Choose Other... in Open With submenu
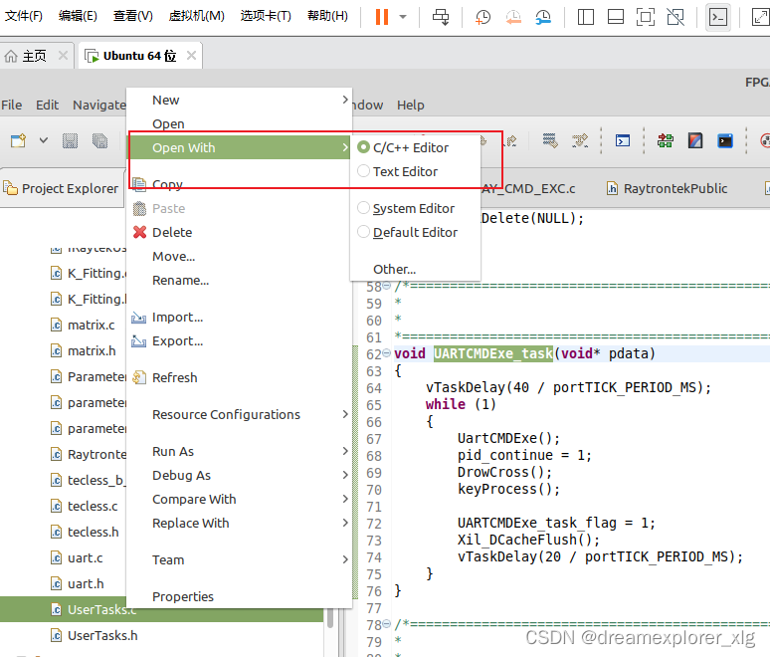770x657 pixels. [394, 270]
